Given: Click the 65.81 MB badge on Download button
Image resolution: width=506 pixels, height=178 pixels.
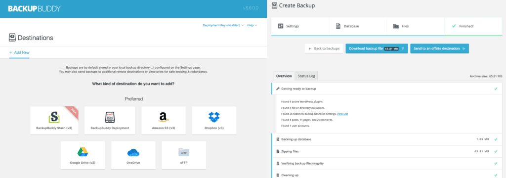Looking at the screenshot, I should coord(391,49).
